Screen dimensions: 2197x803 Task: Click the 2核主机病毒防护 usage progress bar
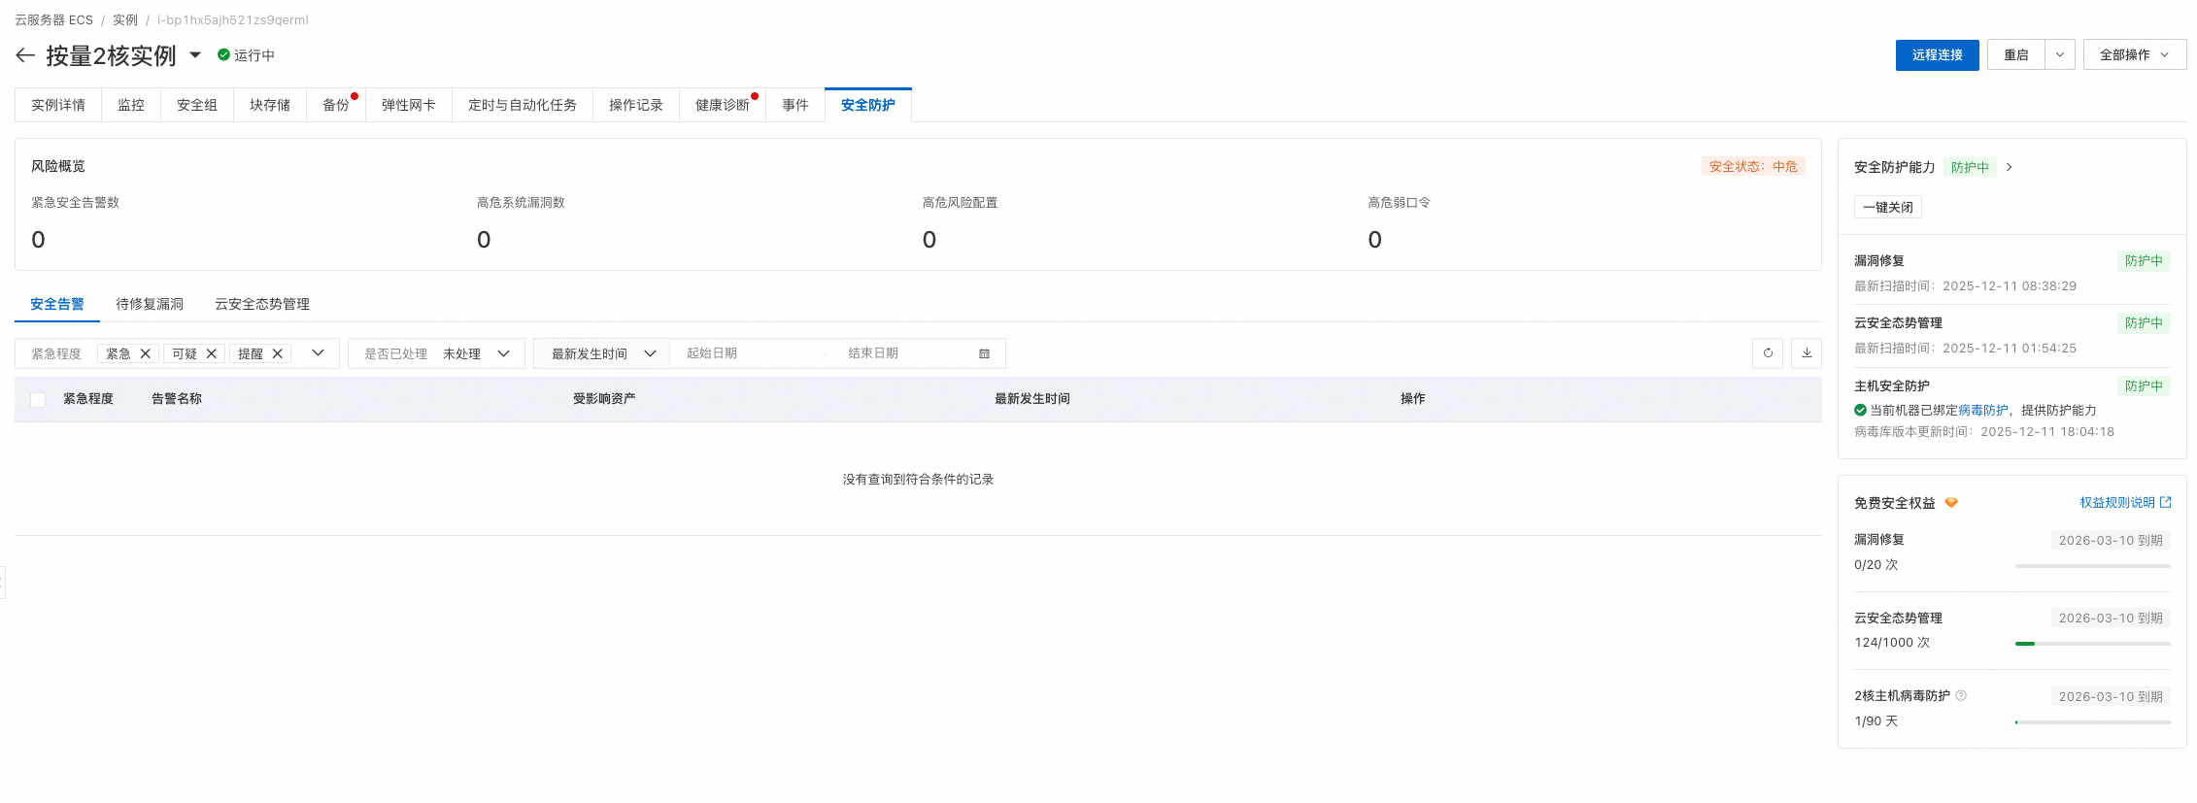[2092, 722]
